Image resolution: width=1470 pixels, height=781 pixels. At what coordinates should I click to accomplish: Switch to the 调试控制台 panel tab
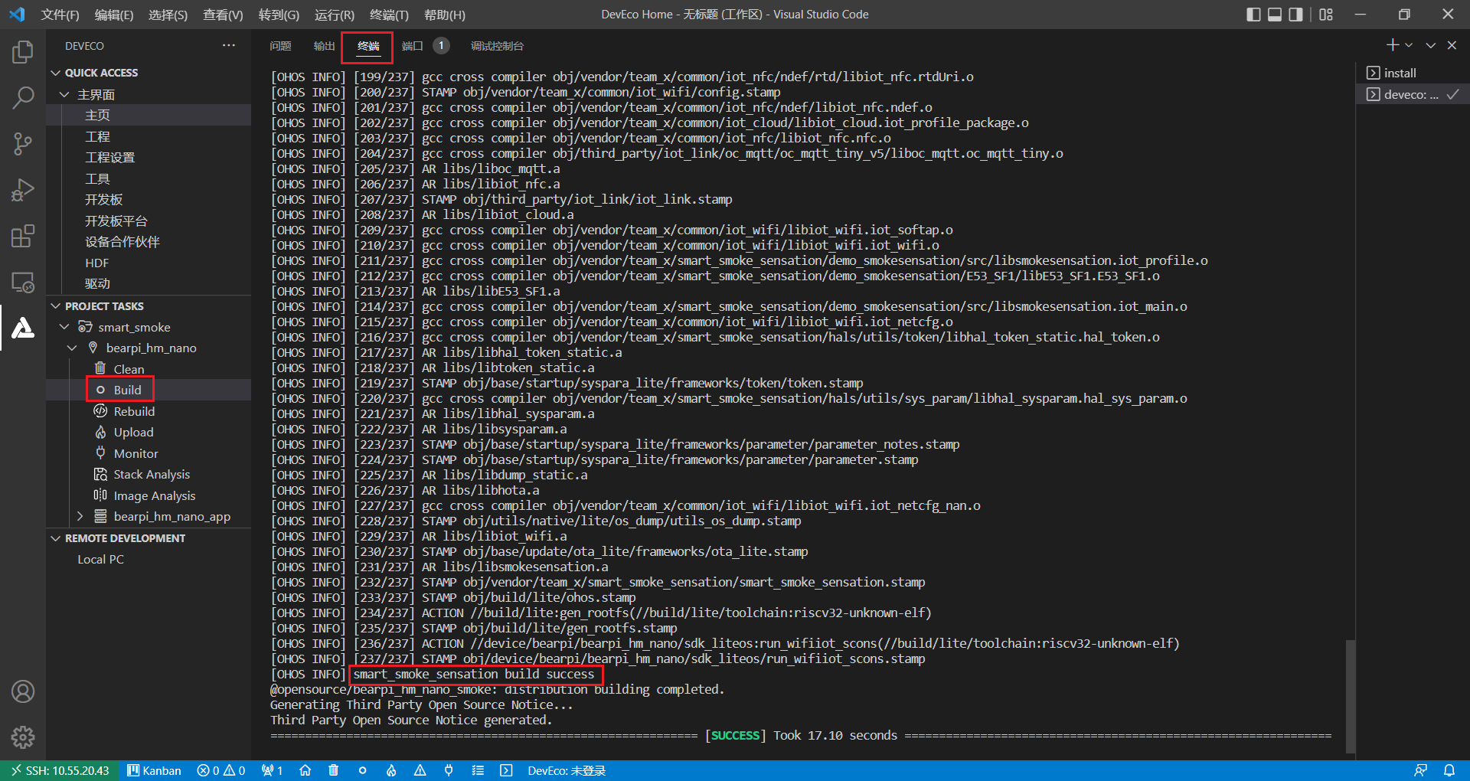(497, 46)
